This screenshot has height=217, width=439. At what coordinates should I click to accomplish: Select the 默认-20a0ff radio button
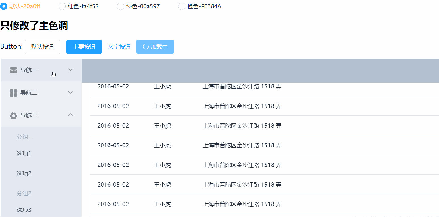pos(4,6)
